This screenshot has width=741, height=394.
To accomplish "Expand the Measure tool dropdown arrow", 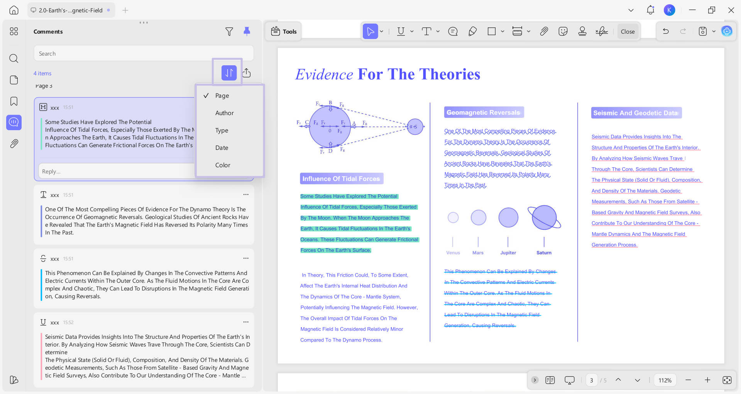I will click(x=528, y=31).
